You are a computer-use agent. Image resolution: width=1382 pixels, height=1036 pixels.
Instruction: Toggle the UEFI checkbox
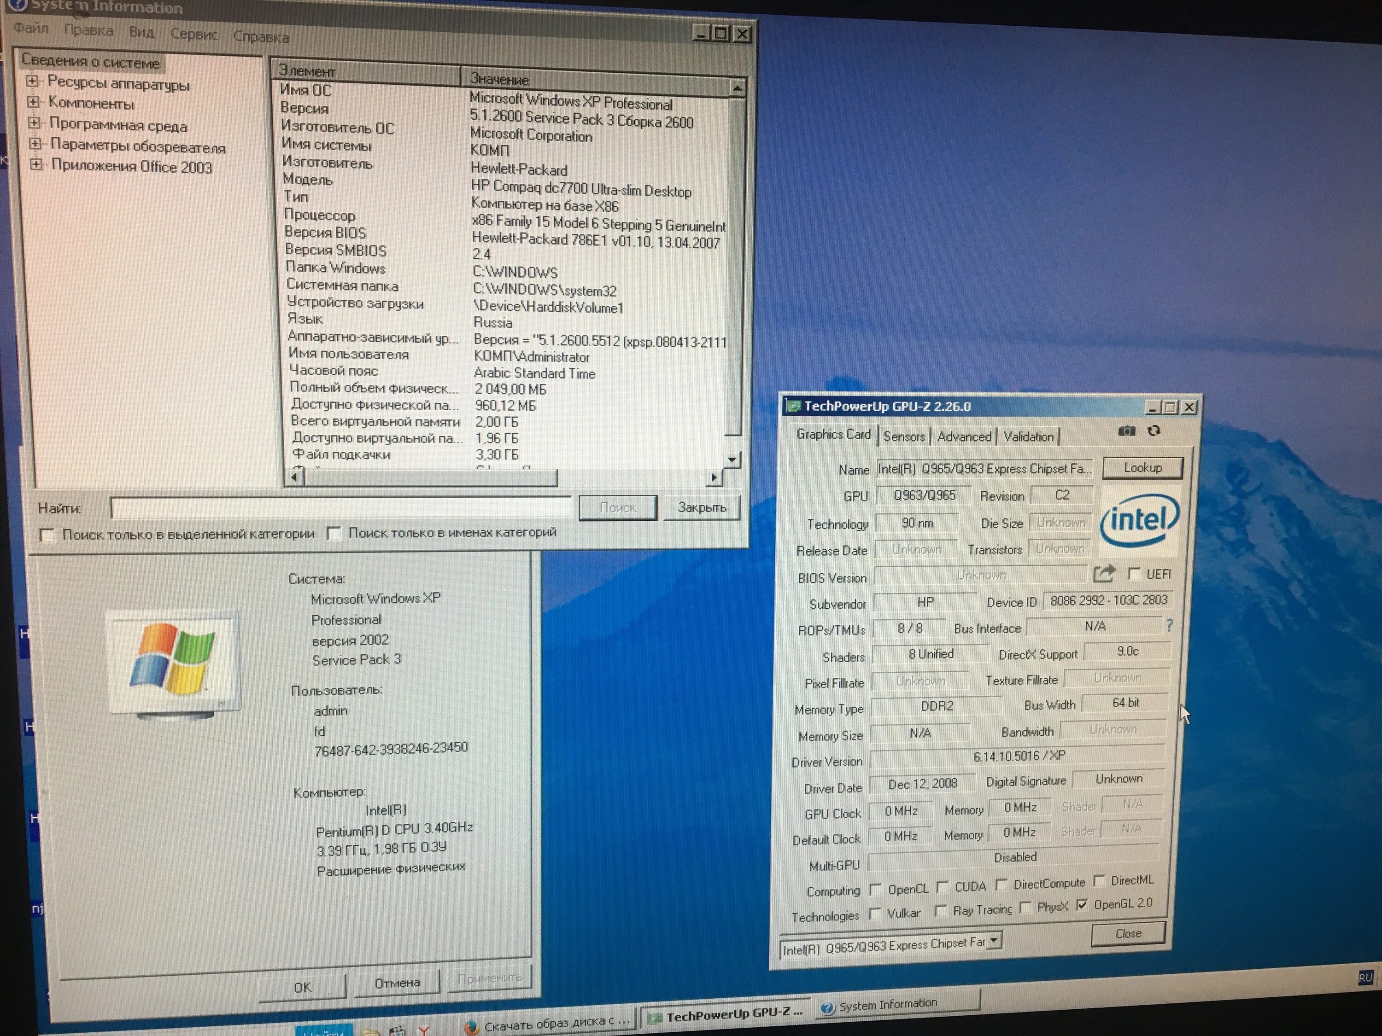click(x=1134, y=574)
